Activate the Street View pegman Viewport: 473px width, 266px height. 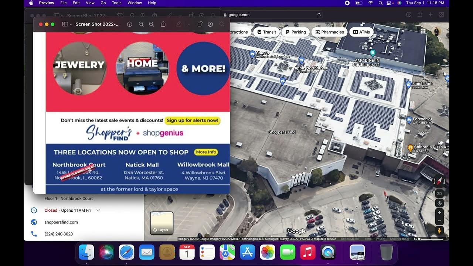tap(439, 231)
